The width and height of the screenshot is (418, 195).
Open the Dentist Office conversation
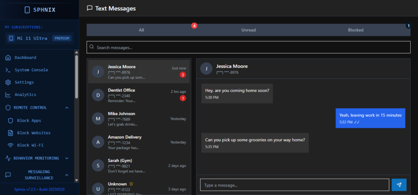[x=139, y=95]
